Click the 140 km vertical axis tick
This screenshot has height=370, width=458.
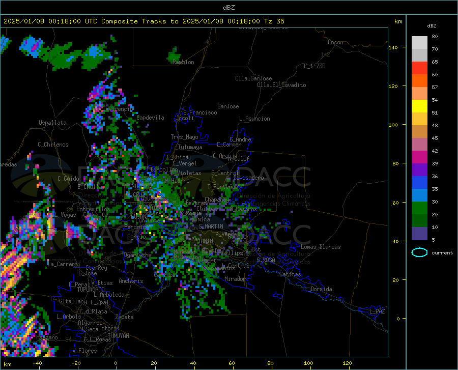click(x=393, y=47)
